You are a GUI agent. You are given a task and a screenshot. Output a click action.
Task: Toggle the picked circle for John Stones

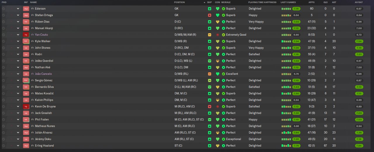[4, 48]
